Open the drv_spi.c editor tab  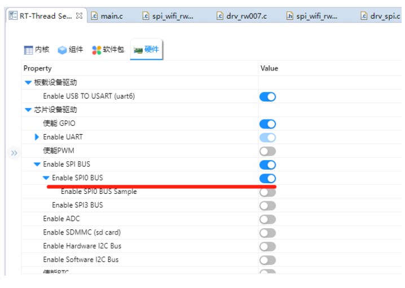(380, 16)
